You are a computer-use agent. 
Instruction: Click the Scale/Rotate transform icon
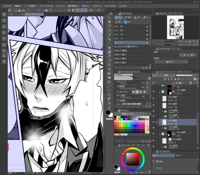click(x=50, y=10)
